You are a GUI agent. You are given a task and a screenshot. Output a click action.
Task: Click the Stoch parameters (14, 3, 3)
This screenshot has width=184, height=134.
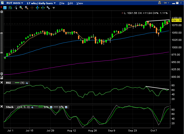[x=24, y=107]
